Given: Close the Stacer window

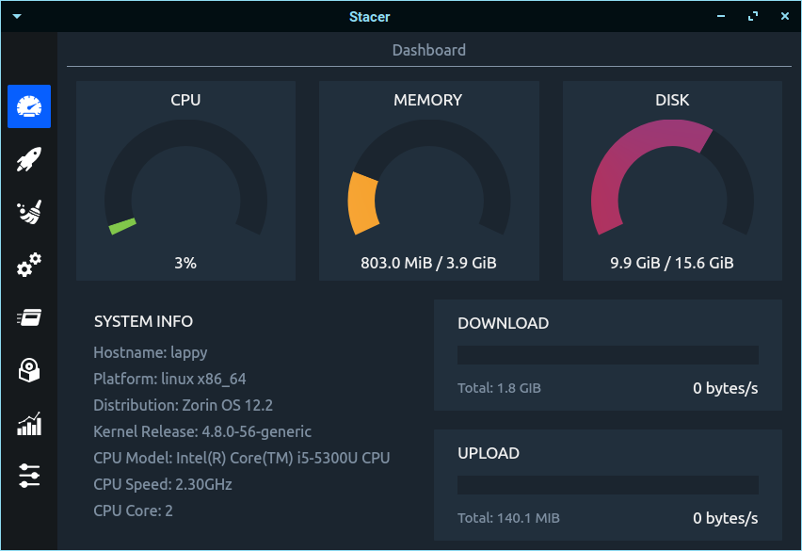Looking at the screenshot, I should point(785,16).
